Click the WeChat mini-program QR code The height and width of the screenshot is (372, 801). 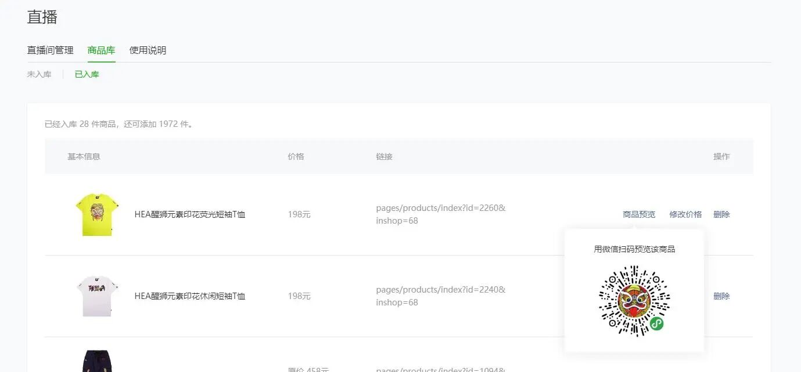pos(634,301)
